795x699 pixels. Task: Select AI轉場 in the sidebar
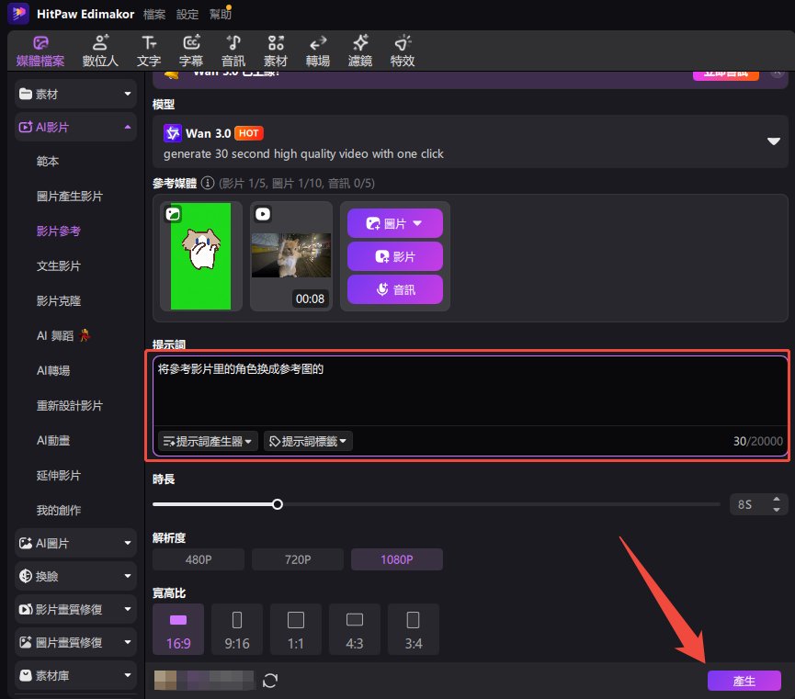[52, 370]
